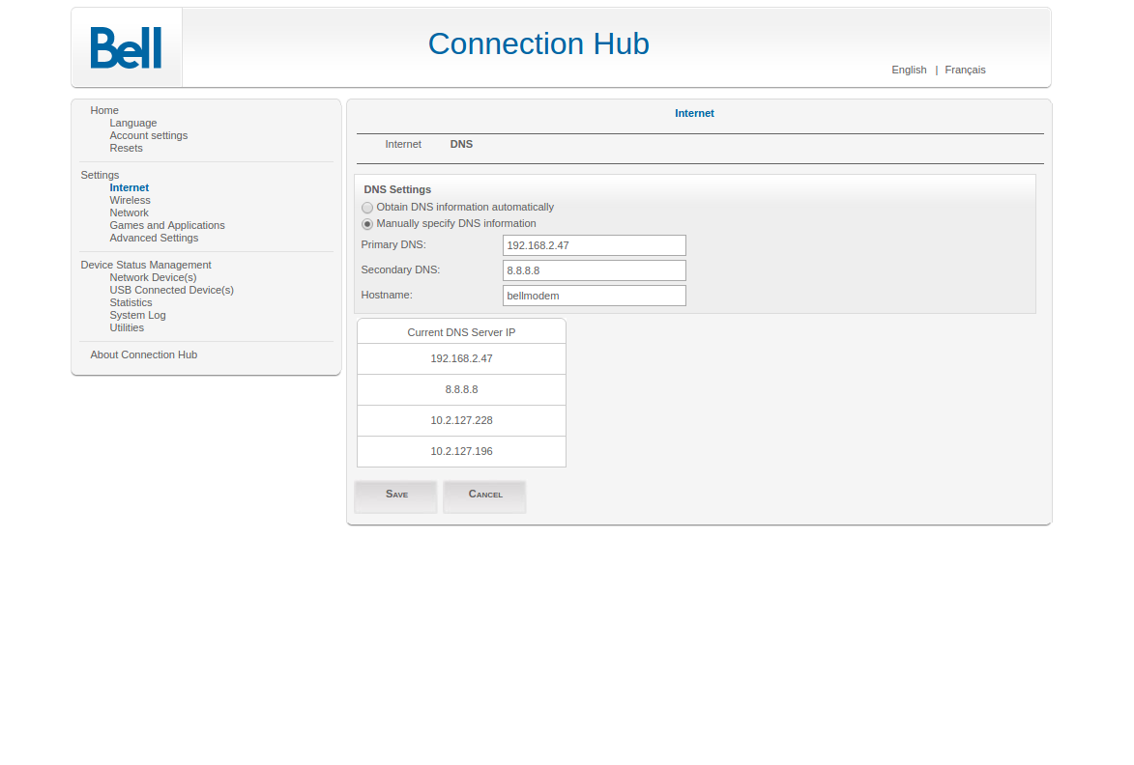Select Obtain DNS information automatically option
Viewport: 1134px width, 765px height.
coord(367,208)
